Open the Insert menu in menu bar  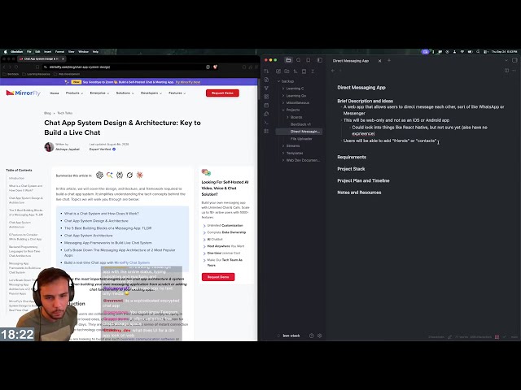click(x=48, y=52)
